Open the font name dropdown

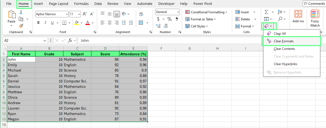click(67, 14)
